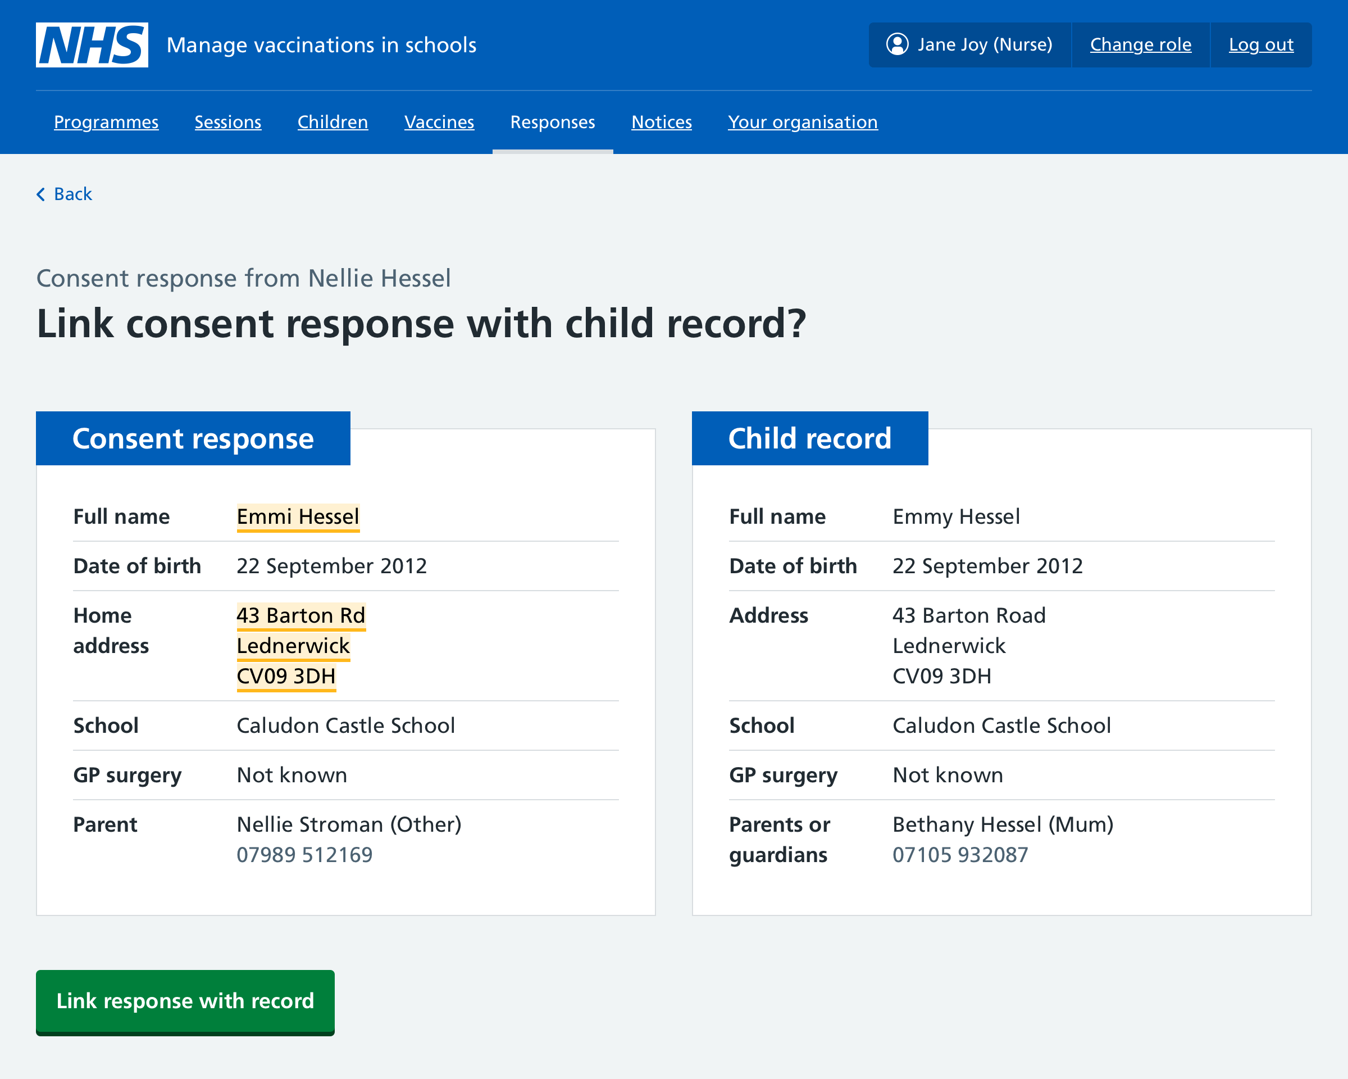This screenshot has width=1348, height=1079.
Task: Click the Sessions navigation menu item
Action: pos(227,122)
